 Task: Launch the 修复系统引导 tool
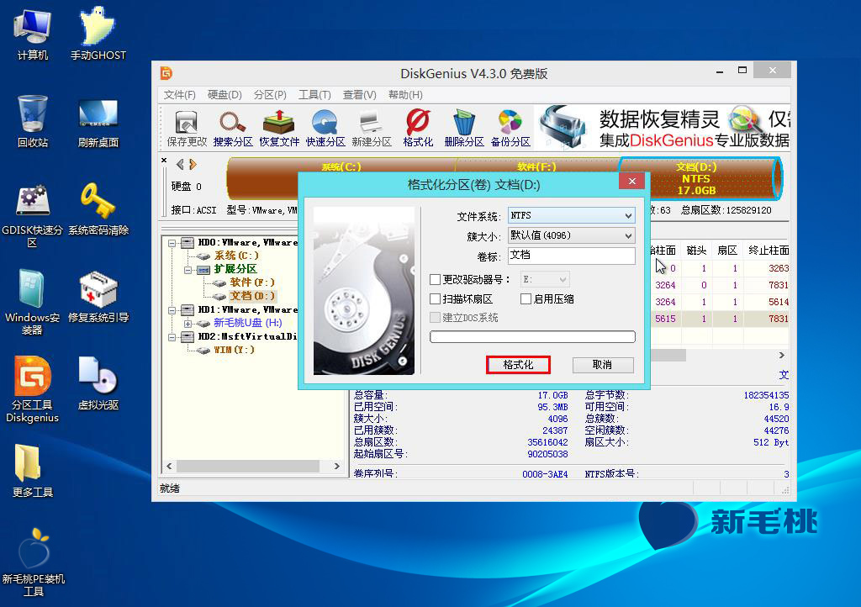98,297
